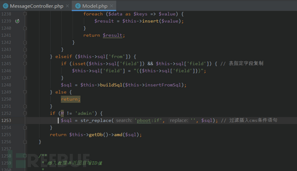Click the fold end marker at line 1243
Image resolution: width=297 pixels, height=171 pixels.
tap(25, 50)
